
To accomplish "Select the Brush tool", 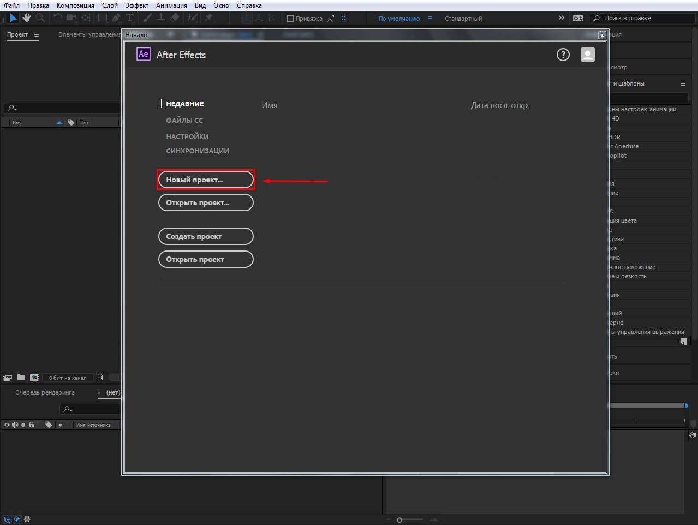I will coord(147,18).
